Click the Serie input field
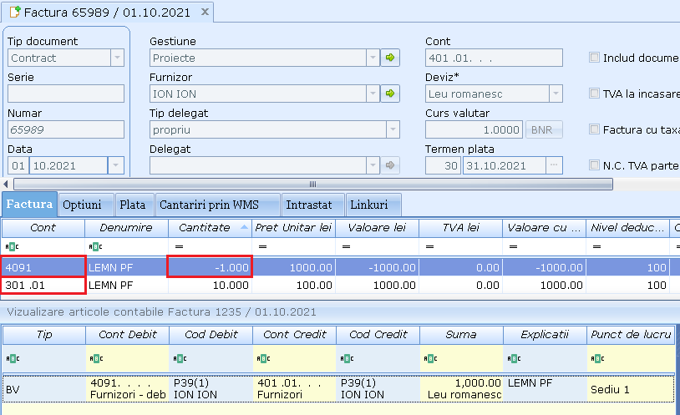 click(x=66, y=94)
